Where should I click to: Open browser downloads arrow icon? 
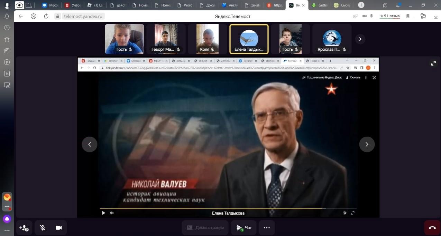tap(435, 16)
